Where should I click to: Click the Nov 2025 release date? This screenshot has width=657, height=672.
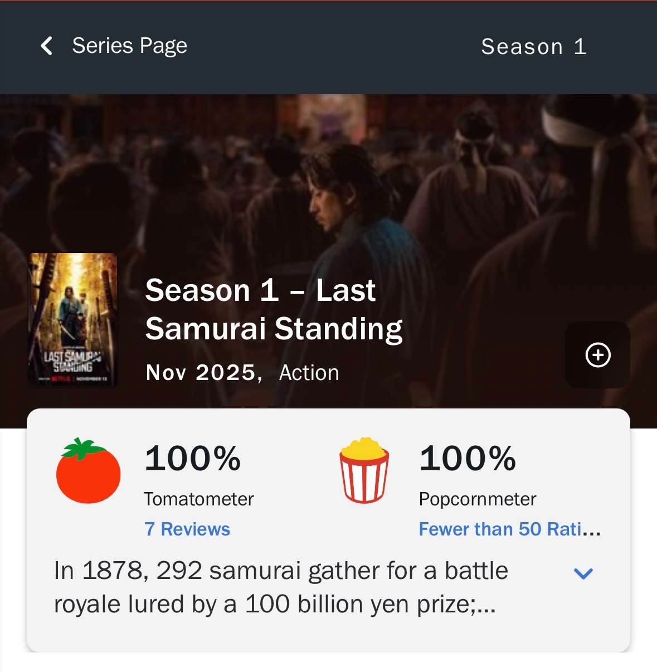coord(204,373)
